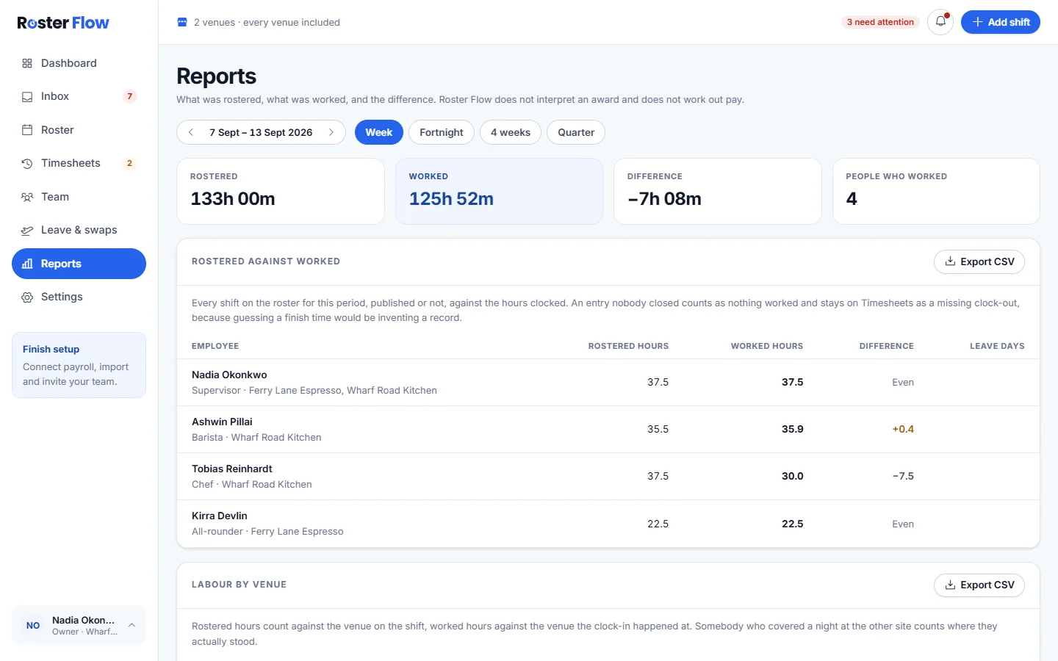This screenshot has width=1058, height=661.
Task: Click the People Who Worked card
Action: pos(936,191)
